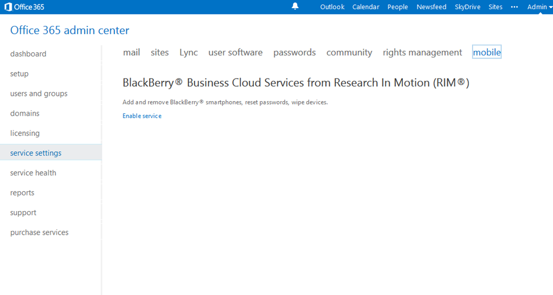Expand the Admin dropdown menu
Screen dimensions: 553x295
pos(539,7)
